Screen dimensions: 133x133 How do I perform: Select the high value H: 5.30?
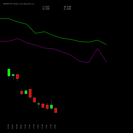tap(67, 7)
